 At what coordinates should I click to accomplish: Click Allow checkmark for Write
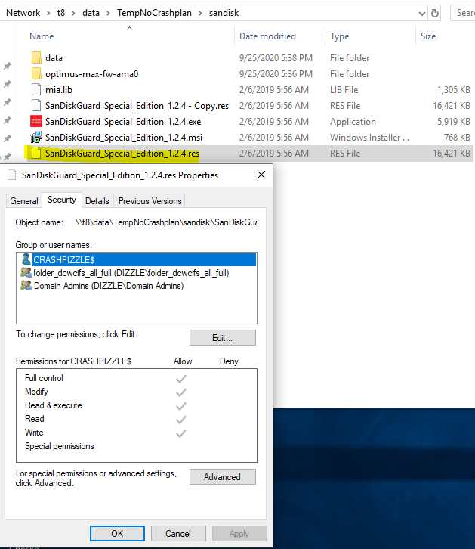point(181,433)
